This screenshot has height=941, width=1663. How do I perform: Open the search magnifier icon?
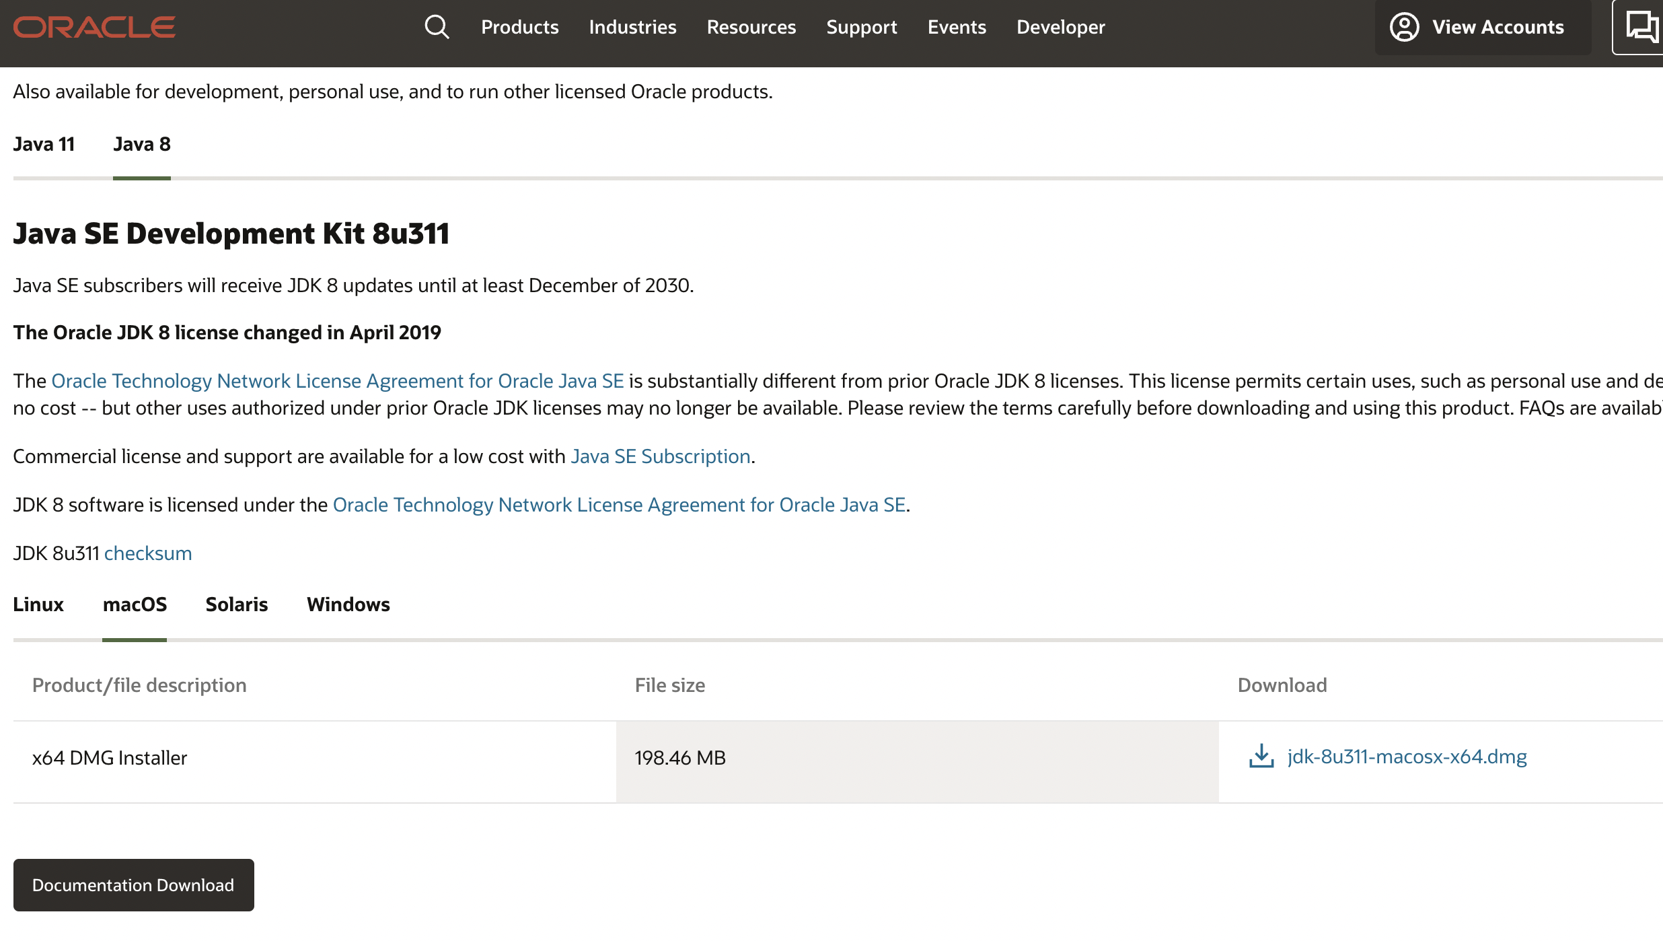pyautogui.click(x=437, y=27)
